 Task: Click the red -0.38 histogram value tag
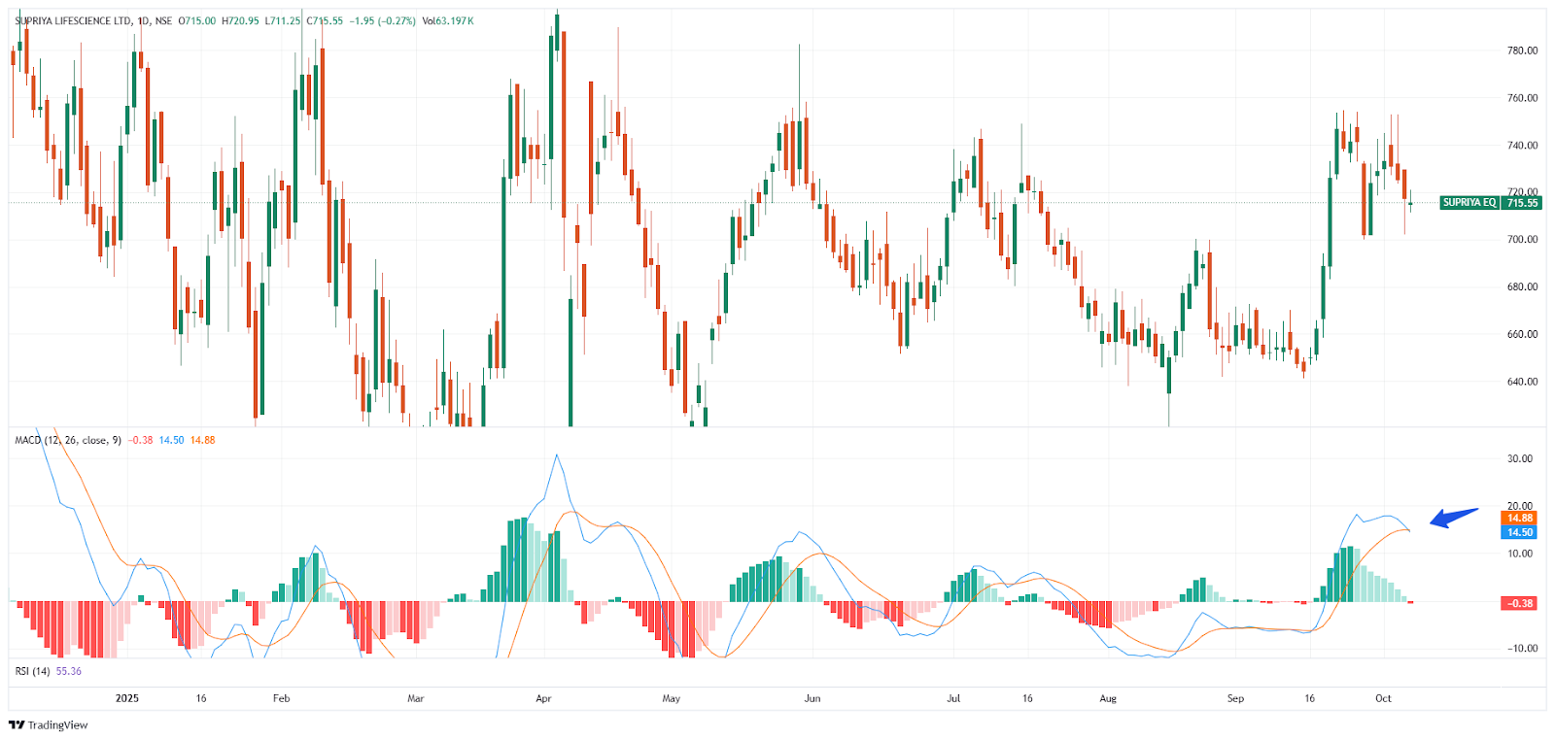point(1520,603)
